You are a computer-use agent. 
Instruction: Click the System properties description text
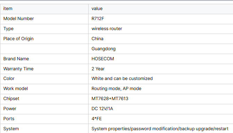(160, 129)
